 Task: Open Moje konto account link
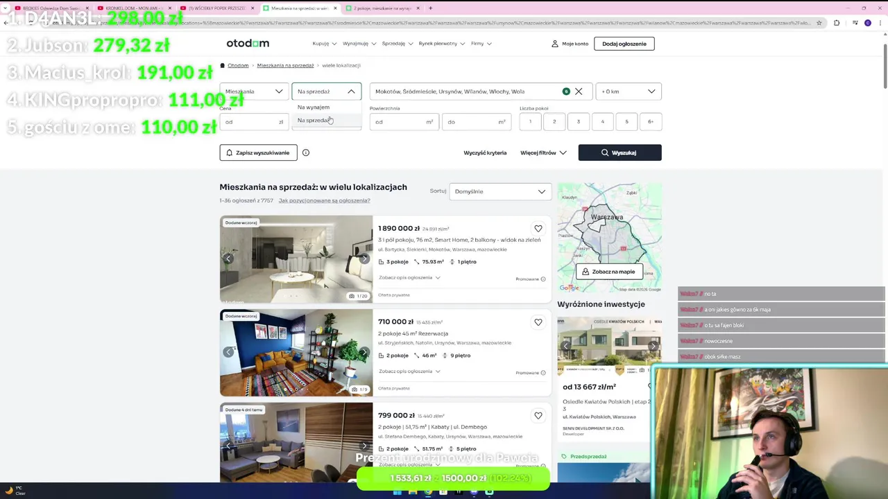pos(570,44)
